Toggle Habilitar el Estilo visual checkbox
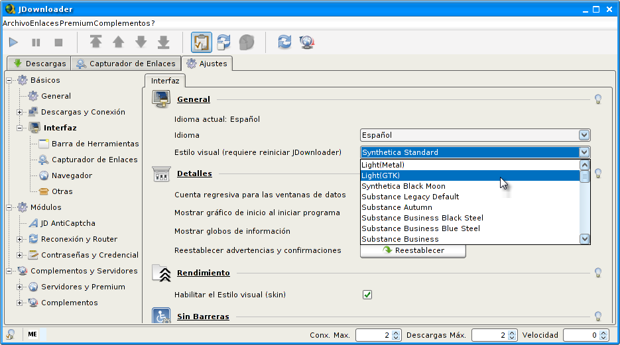Image resolution: width=620 pixels, height=345 pixels. coord(367,295)
